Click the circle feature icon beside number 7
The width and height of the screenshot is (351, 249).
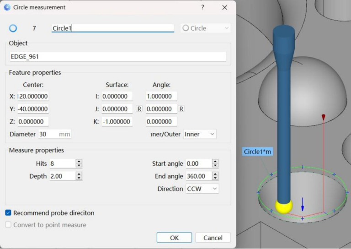13,28
